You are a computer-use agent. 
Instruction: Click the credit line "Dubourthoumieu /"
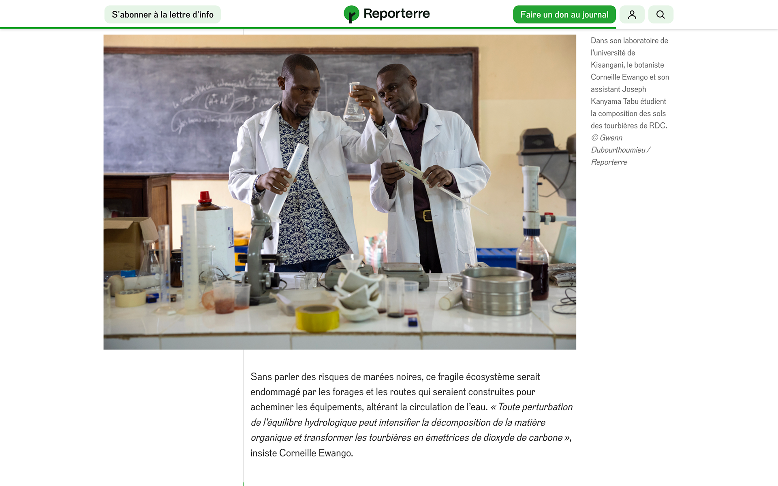pos(620,150)
